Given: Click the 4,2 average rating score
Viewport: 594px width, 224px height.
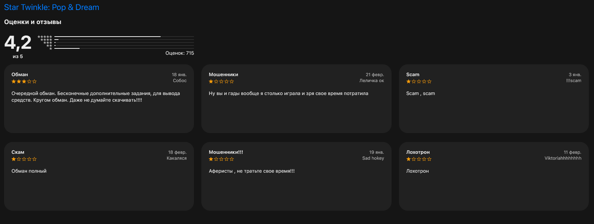Looking at the screenshot, I should coord(18,43).
